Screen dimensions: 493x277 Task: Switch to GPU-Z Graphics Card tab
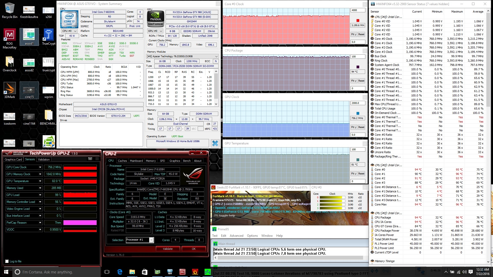point(13,159)
